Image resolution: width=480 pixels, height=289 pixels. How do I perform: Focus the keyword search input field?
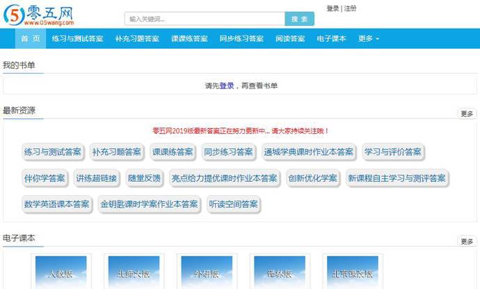(x=205, y=19)
